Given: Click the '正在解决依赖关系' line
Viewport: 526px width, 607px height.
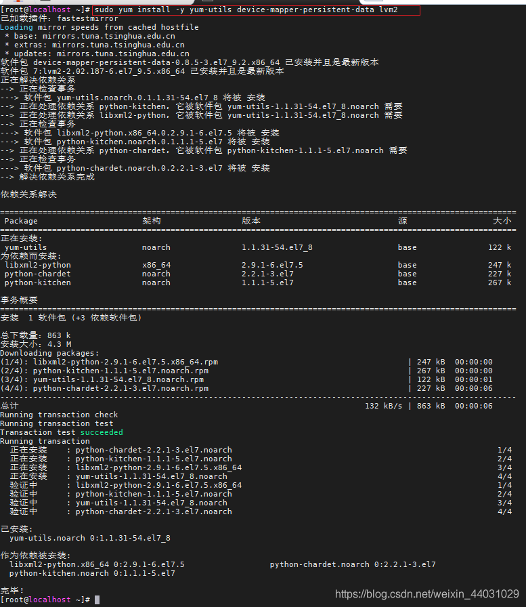Looking at the screenshot, I should tap(38, 80).
